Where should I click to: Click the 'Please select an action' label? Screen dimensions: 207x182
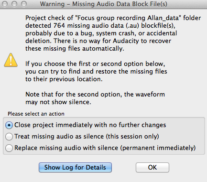tap(36, 114)
